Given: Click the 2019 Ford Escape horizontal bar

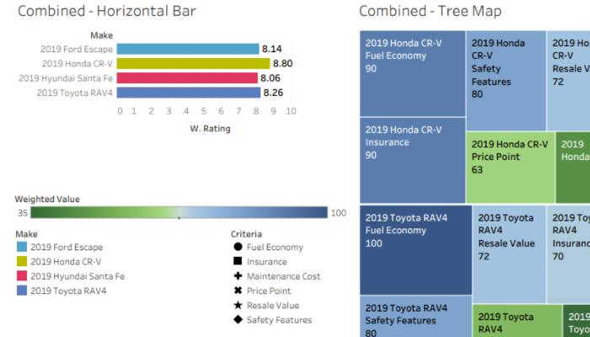Looking at the screenshot, I should [x=188, y=49].
